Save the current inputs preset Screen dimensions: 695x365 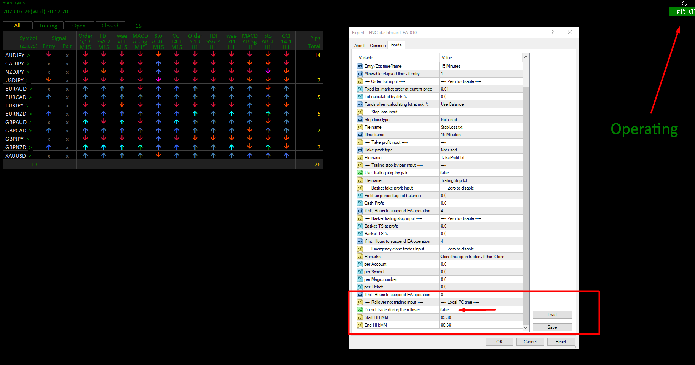click(x=552, y=327)
